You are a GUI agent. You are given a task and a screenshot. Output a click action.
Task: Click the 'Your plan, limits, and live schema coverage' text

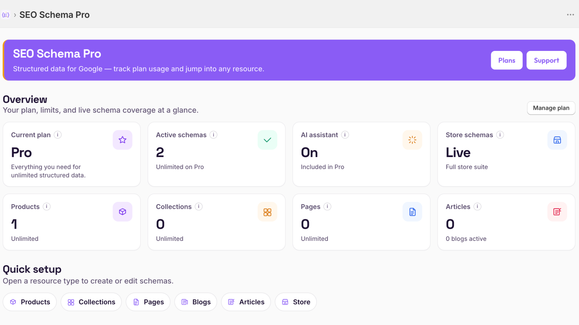point(101,110)
